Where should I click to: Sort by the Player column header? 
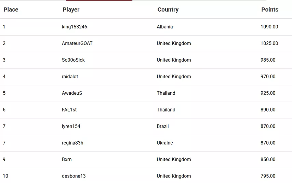(71, 10)
